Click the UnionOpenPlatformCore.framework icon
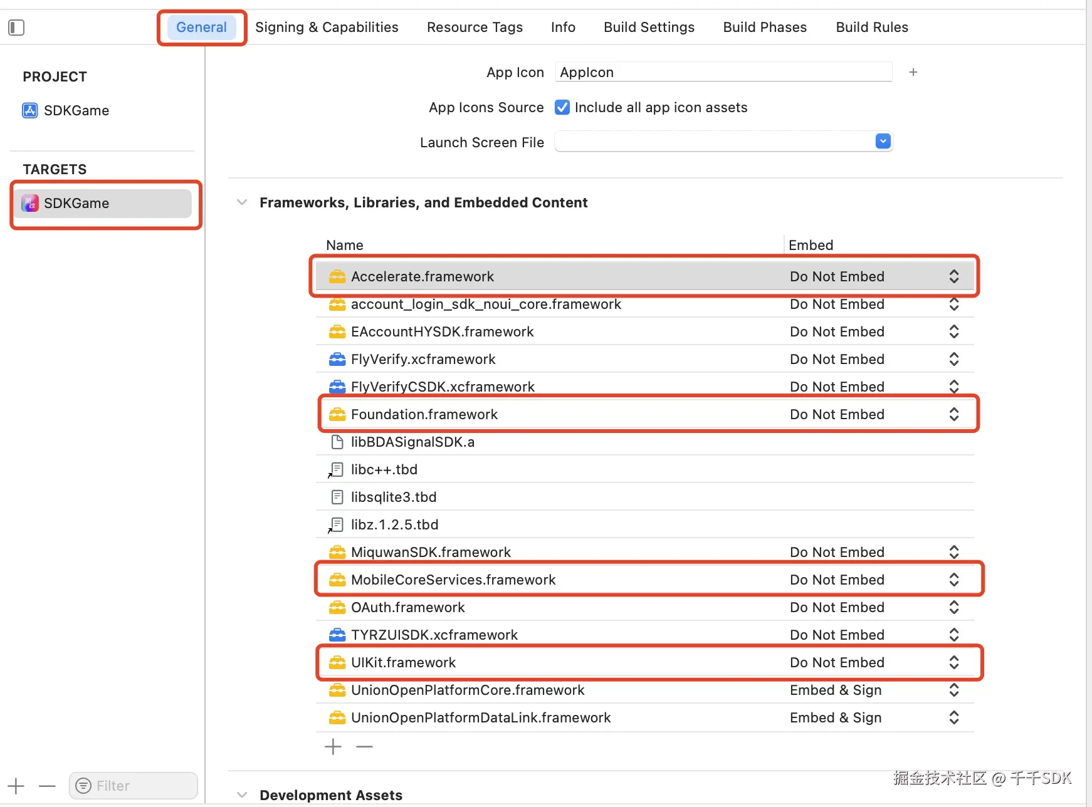1092x807 pixels. click(337, 690)
